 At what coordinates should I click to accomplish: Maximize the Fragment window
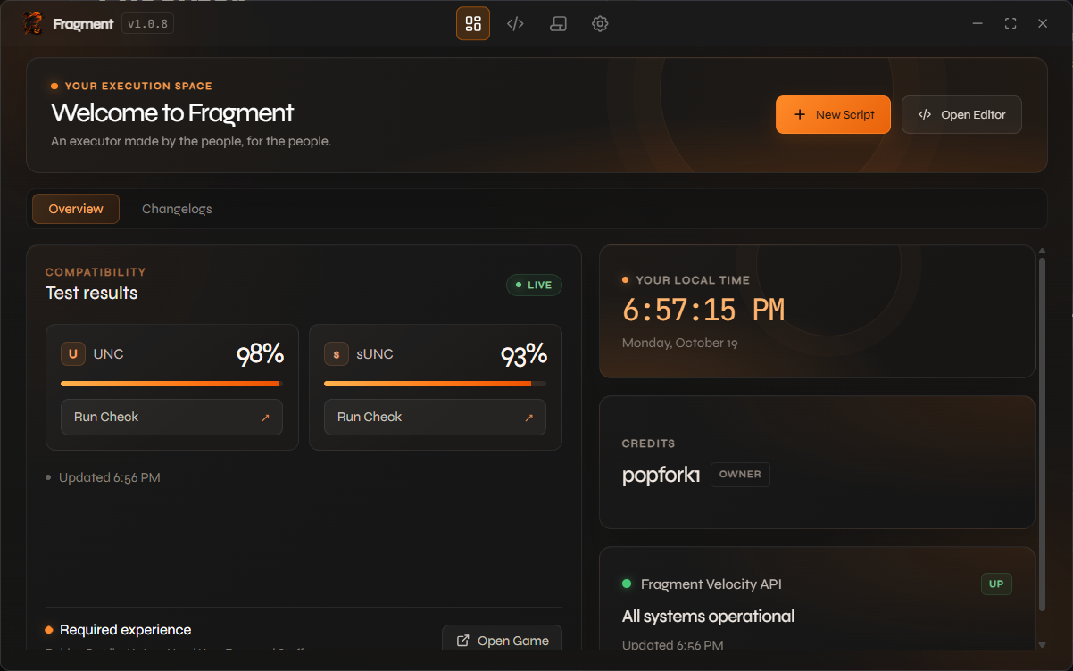point(1011,24)
